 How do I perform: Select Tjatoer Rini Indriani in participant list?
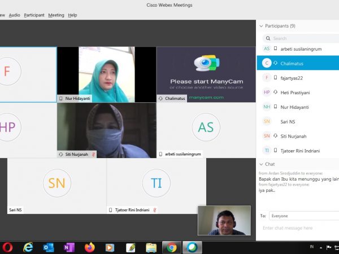point(298,151)
